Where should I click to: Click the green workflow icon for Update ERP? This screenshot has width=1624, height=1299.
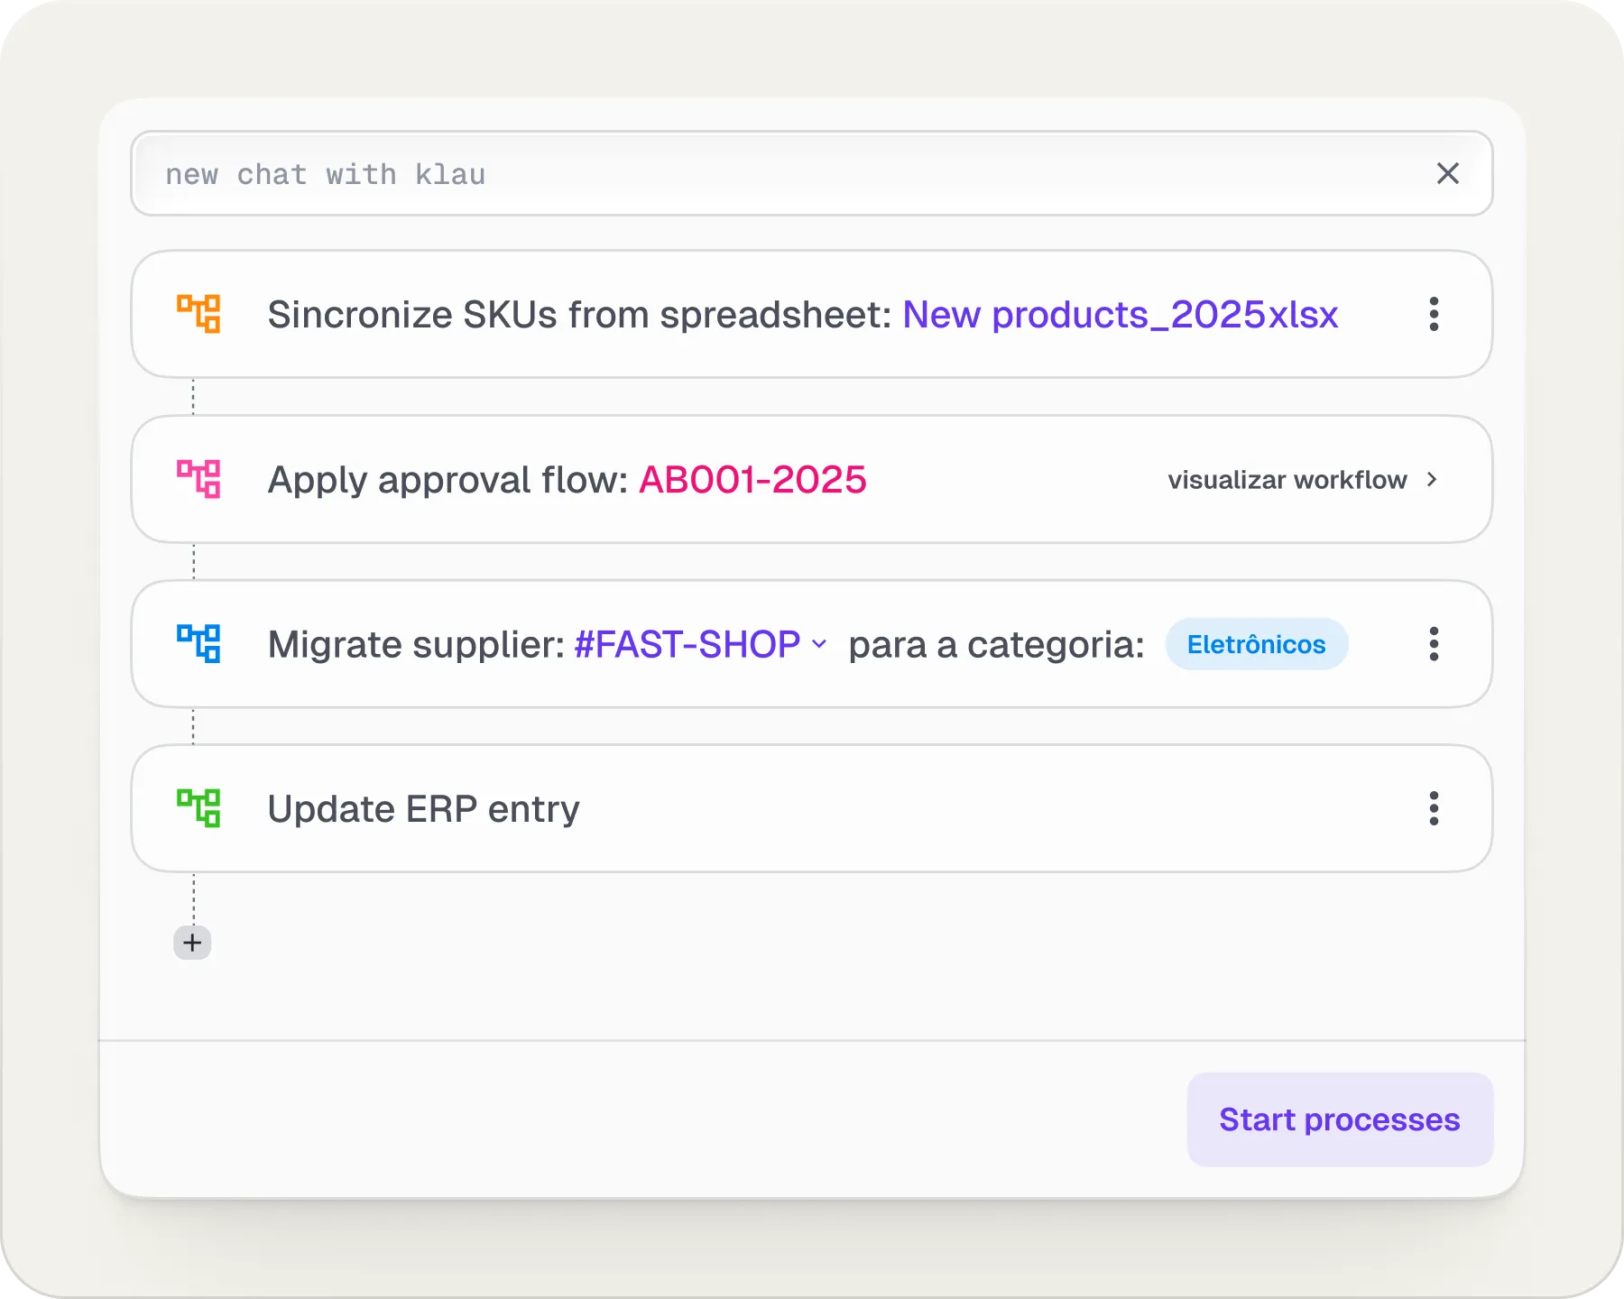198,808
